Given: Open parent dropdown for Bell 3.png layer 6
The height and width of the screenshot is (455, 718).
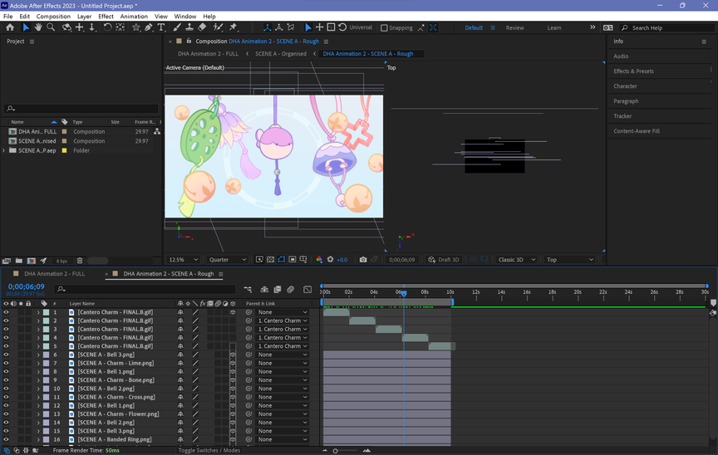Looking at the screenshot, I should (283, 355).
